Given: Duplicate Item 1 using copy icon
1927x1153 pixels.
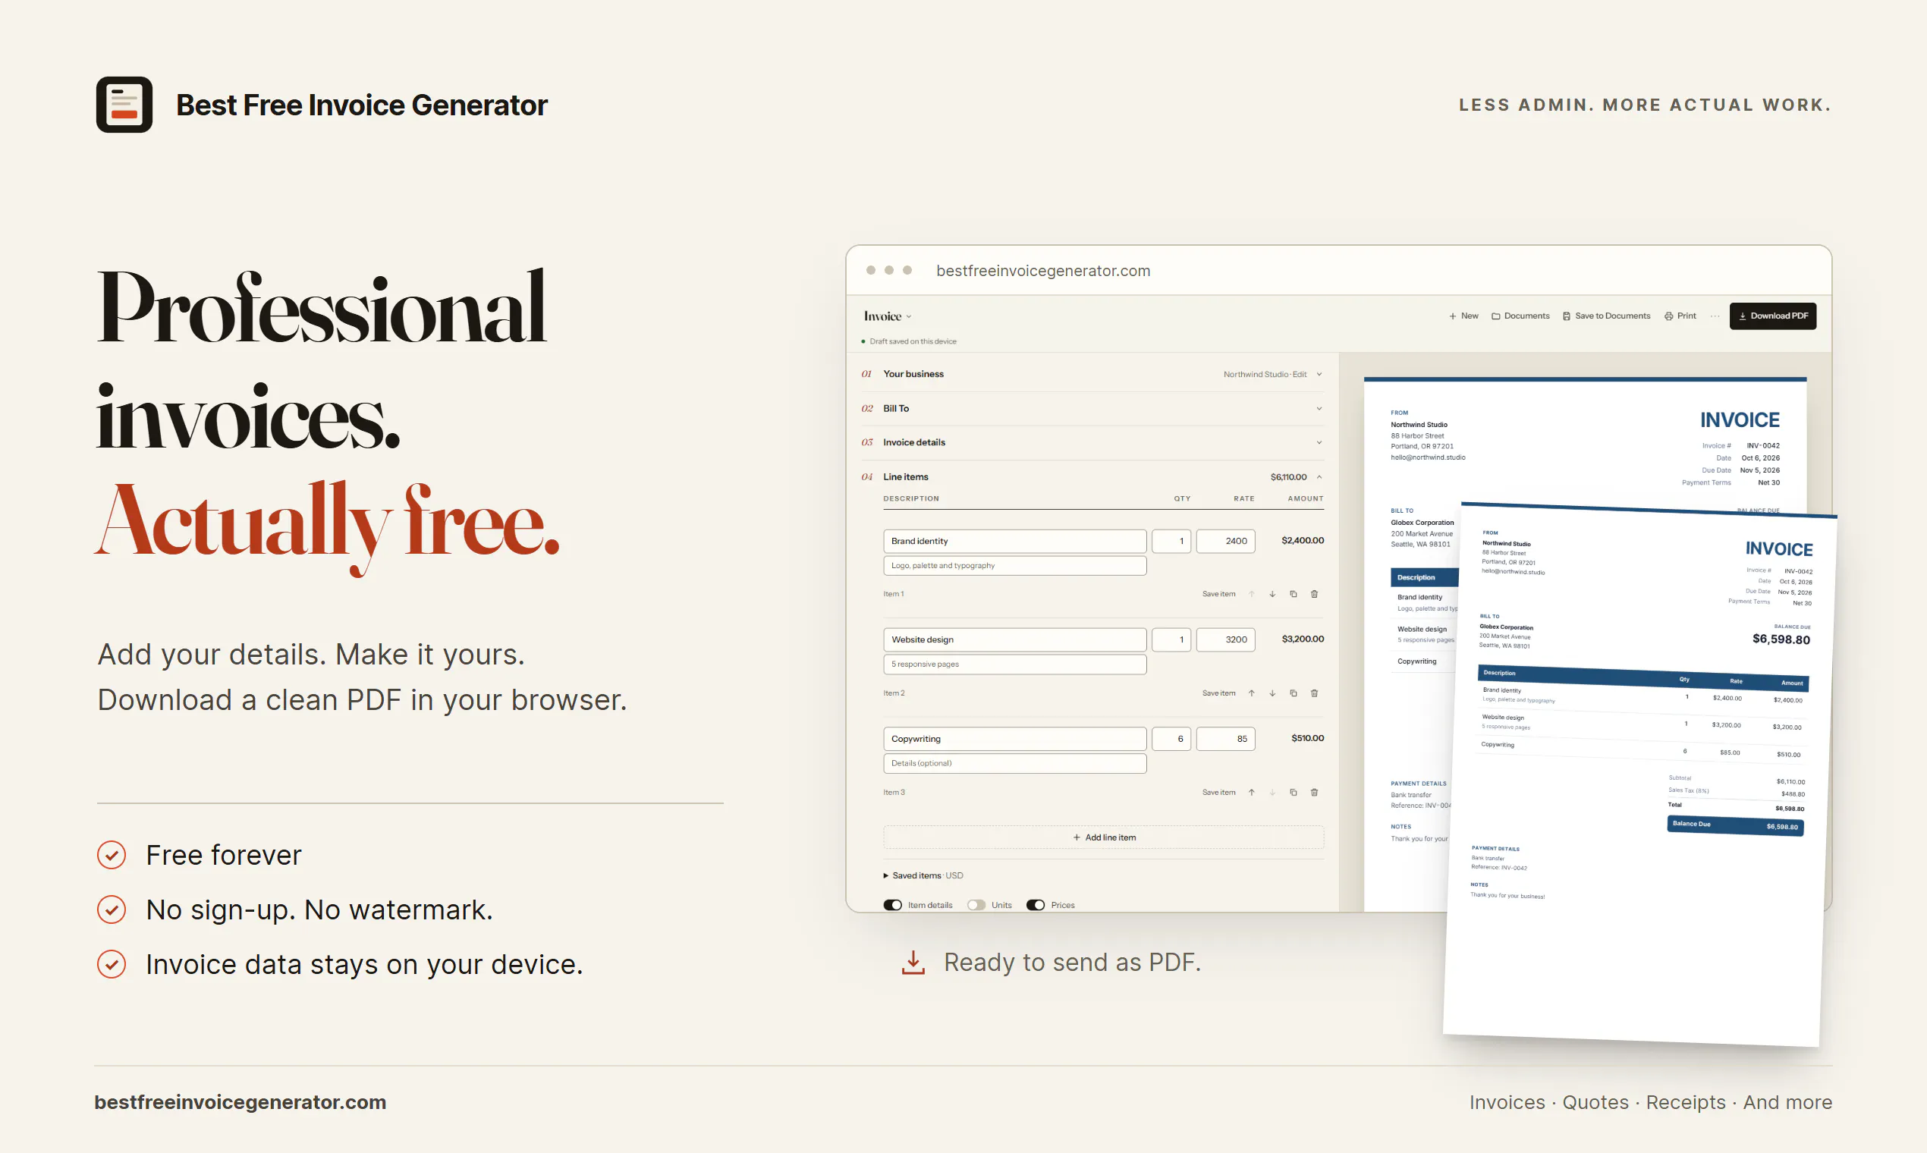Looking at the screenshot, I should [1293, 595].
